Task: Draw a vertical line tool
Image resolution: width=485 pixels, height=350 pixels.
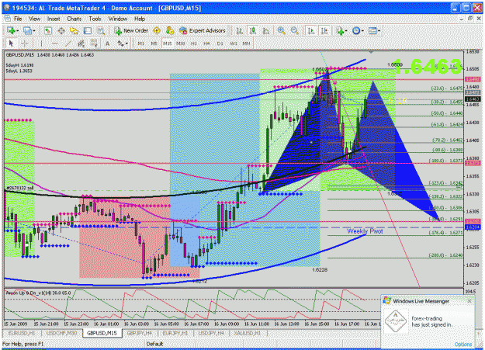Action: click(41, 43)
